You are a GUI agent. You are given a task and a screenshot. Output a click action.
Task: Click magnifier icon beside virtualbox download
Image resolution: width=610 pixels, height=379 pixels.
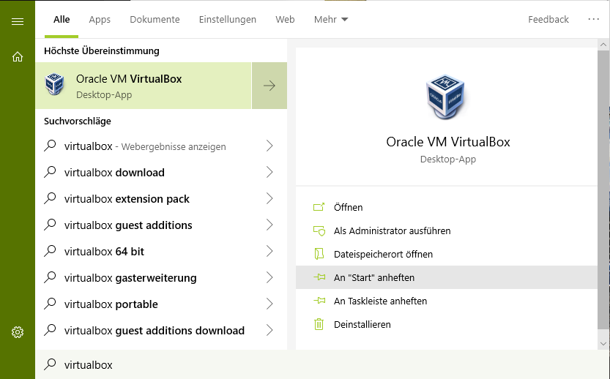(x=50, y=172)
